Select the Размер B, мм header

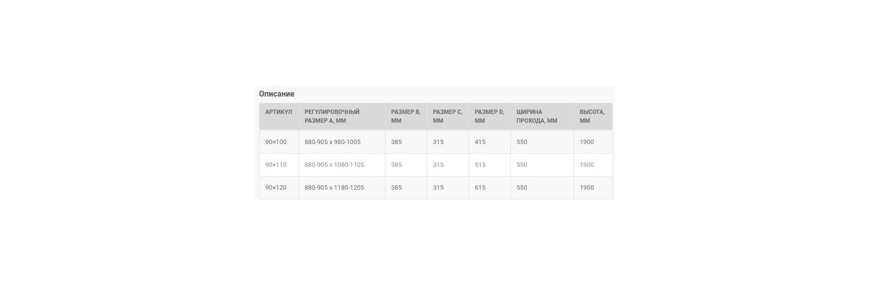pyautogui.click(x=406, y=116)
